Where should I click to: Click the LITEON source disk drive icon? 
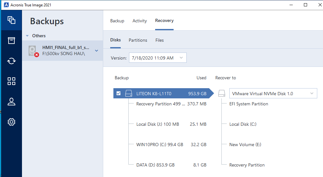128,94
